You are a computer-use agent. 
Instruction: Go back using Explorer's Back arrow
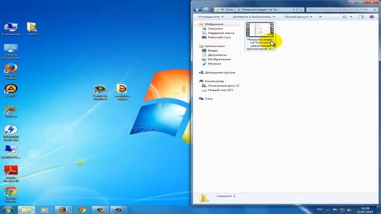197,10
